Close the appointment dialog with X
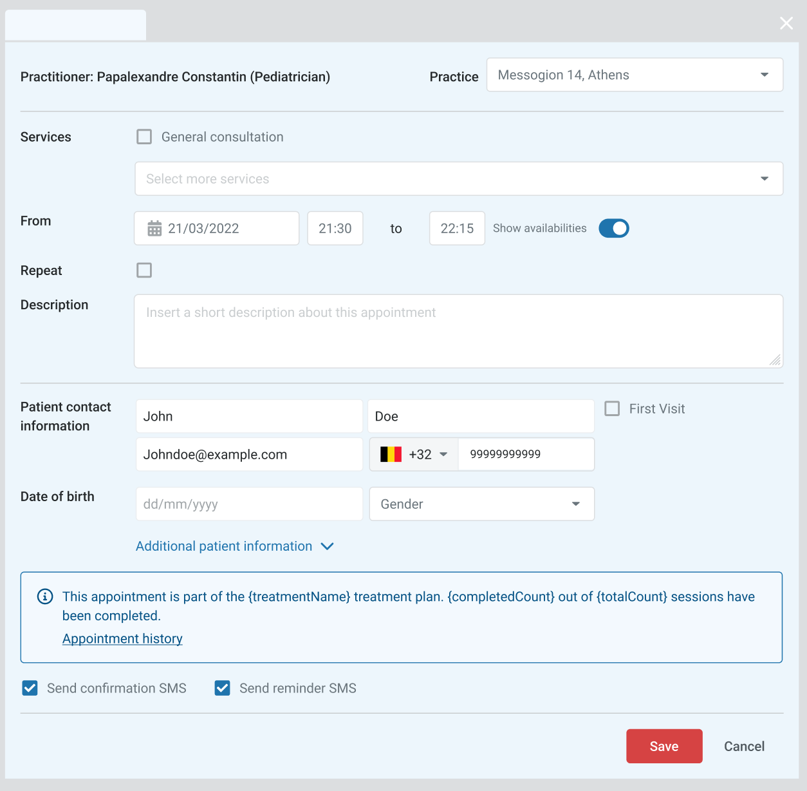Viewport: 807px width, 791px height. 786,24
